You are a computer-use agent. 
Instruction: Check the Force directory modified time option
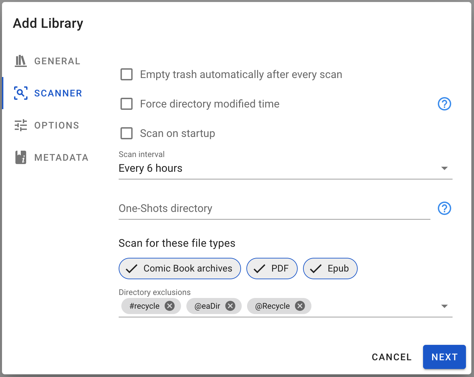coord(126,104)
